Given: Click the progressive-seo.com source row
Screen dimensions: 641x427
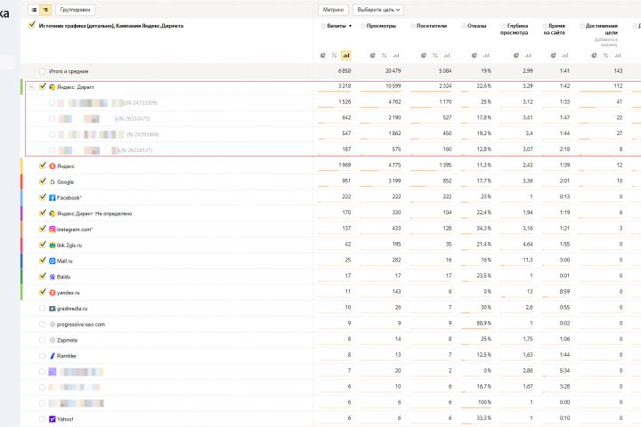Looking at the screenshot, I should pyautogui.click(x=81, y=324).
